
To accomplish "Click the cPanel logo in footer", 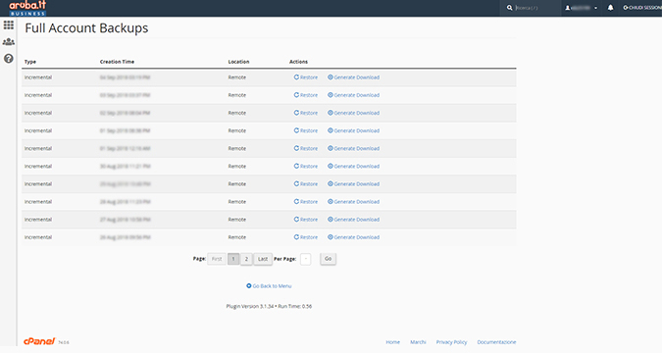I will pyautogui.click(x=39, y=341).
